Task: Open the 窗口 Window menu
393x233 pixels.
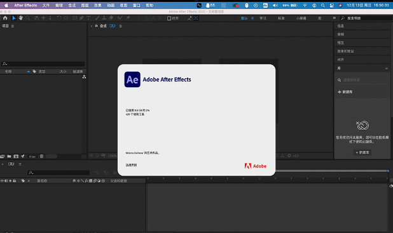Action: (136, 5)
